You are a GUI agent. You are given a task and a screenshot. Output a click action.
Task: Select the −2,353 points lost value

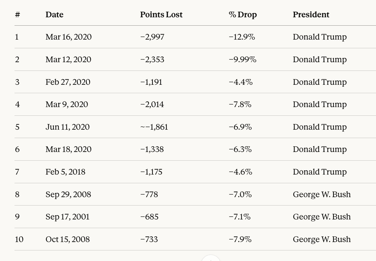152,59
